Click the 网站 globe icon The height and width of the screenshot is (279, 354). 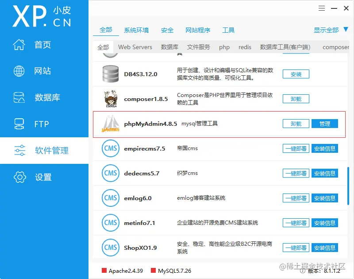(19, 71)
